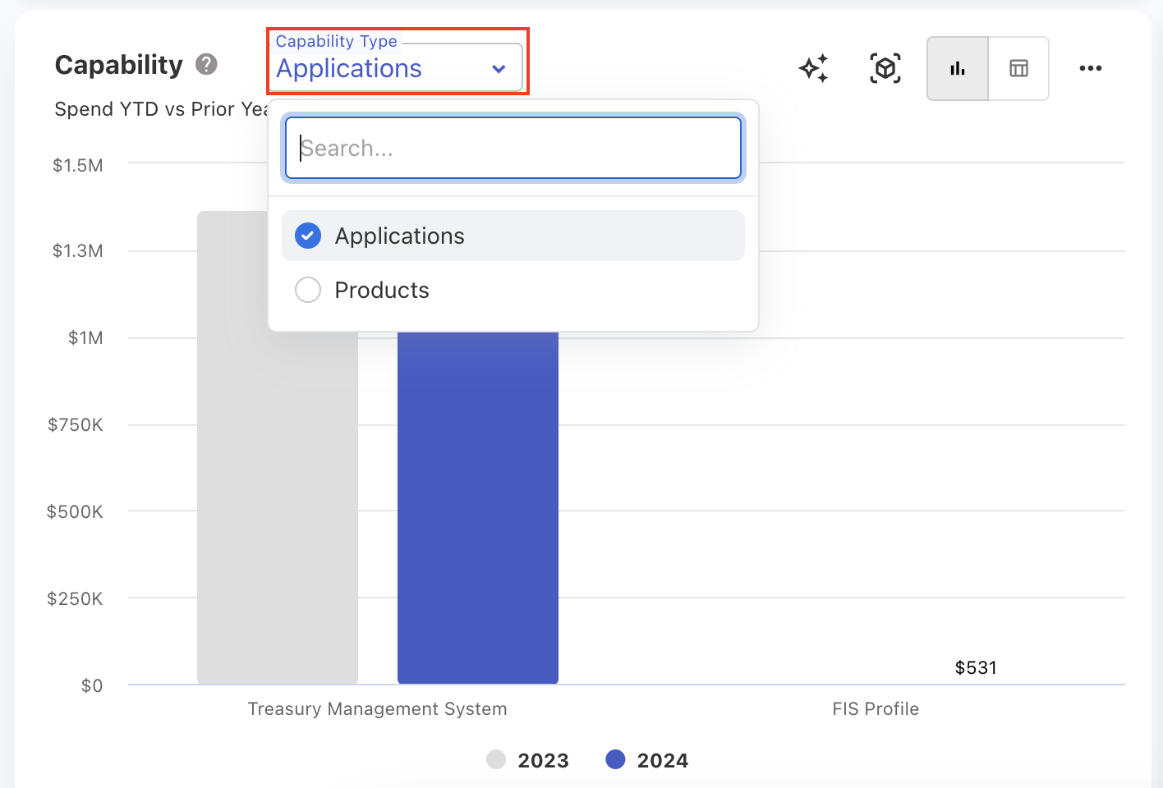Toggle the 2023 legend series
The image size is (1163, 788).
528,760
